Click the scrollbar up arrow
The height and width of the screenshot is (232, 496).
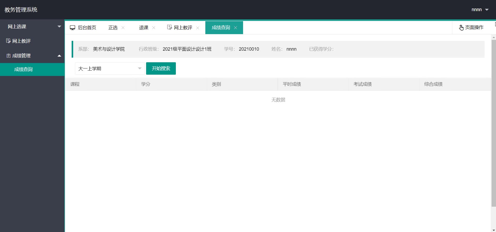[494, 37]
